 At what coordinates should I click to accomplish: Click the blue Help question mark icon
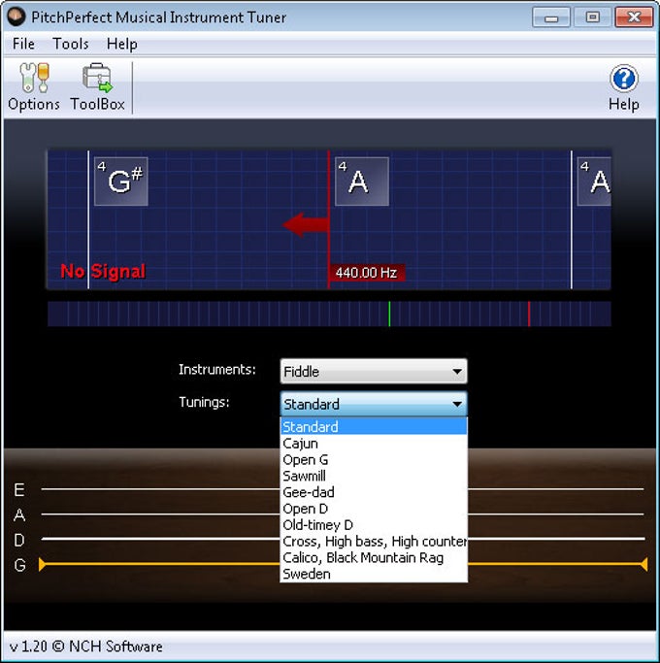click(624, 79)
